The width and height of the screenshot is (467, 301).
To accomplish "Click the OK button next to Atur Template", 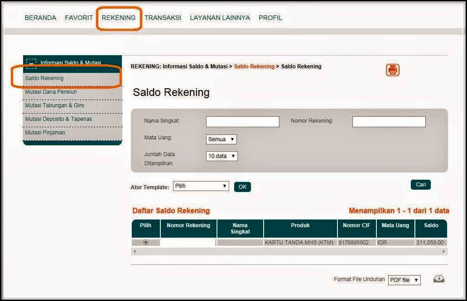I will point(242,186).
